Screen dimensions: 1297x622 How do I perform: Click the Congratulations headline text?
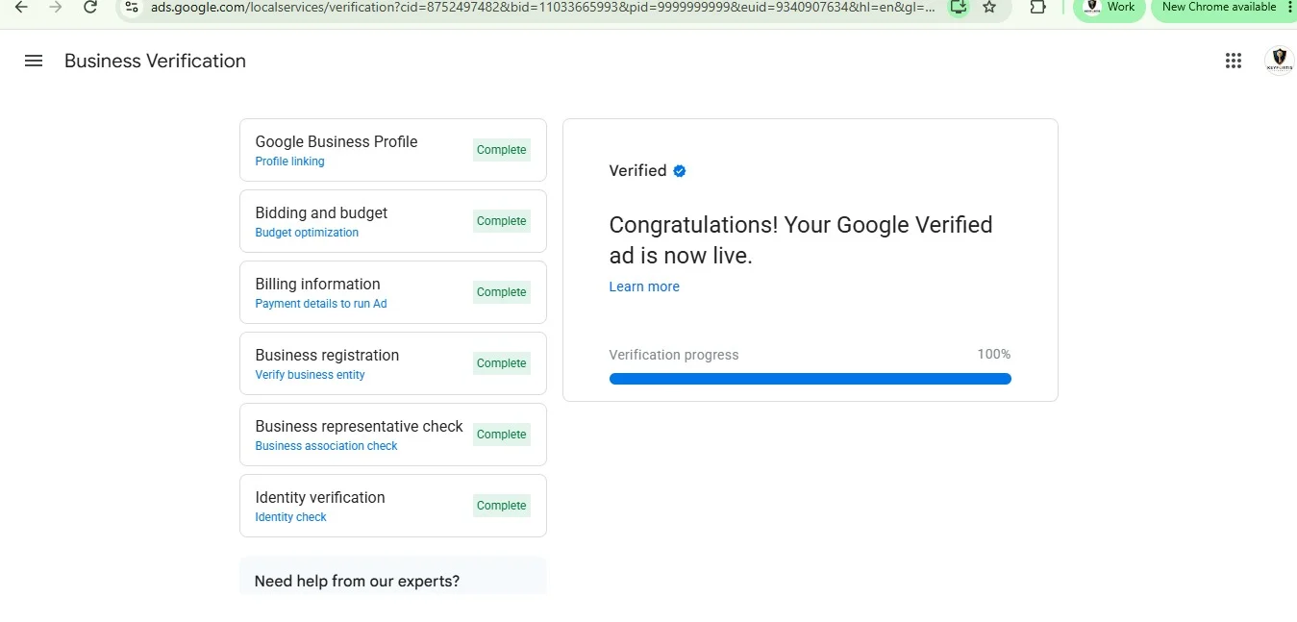[x=801, y=240]
